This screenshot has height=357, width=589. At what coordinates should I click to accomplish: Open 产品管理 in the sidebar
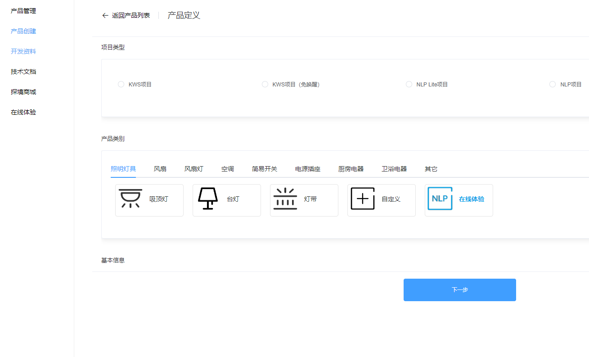pyautogui.click(x=23, y=11)
